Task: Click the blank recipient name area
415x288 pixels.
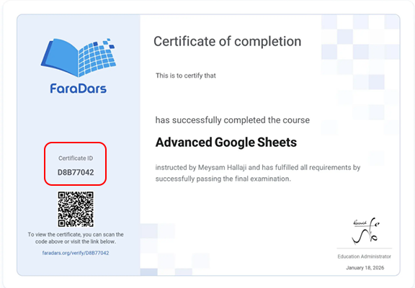Action: click(233, 98)
